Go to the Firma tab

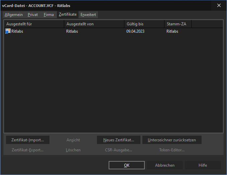click(x=49, y=15)
